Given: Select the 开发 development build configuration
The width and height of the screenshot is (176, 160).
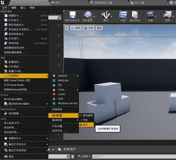Looking at the screenshot, I should tap(87, 120).
